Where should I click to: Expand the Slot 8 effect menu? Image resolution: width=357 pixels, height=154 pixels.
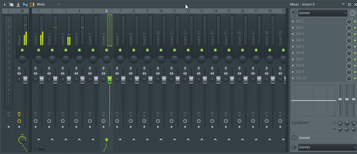tap(293, 65)
